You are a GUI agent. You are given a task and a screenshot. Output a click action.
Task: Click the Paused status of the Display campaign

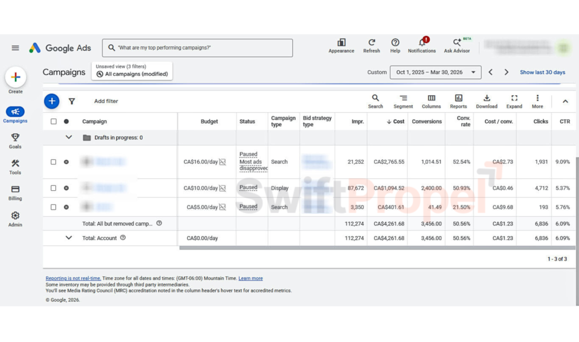[x=248, y=187]
